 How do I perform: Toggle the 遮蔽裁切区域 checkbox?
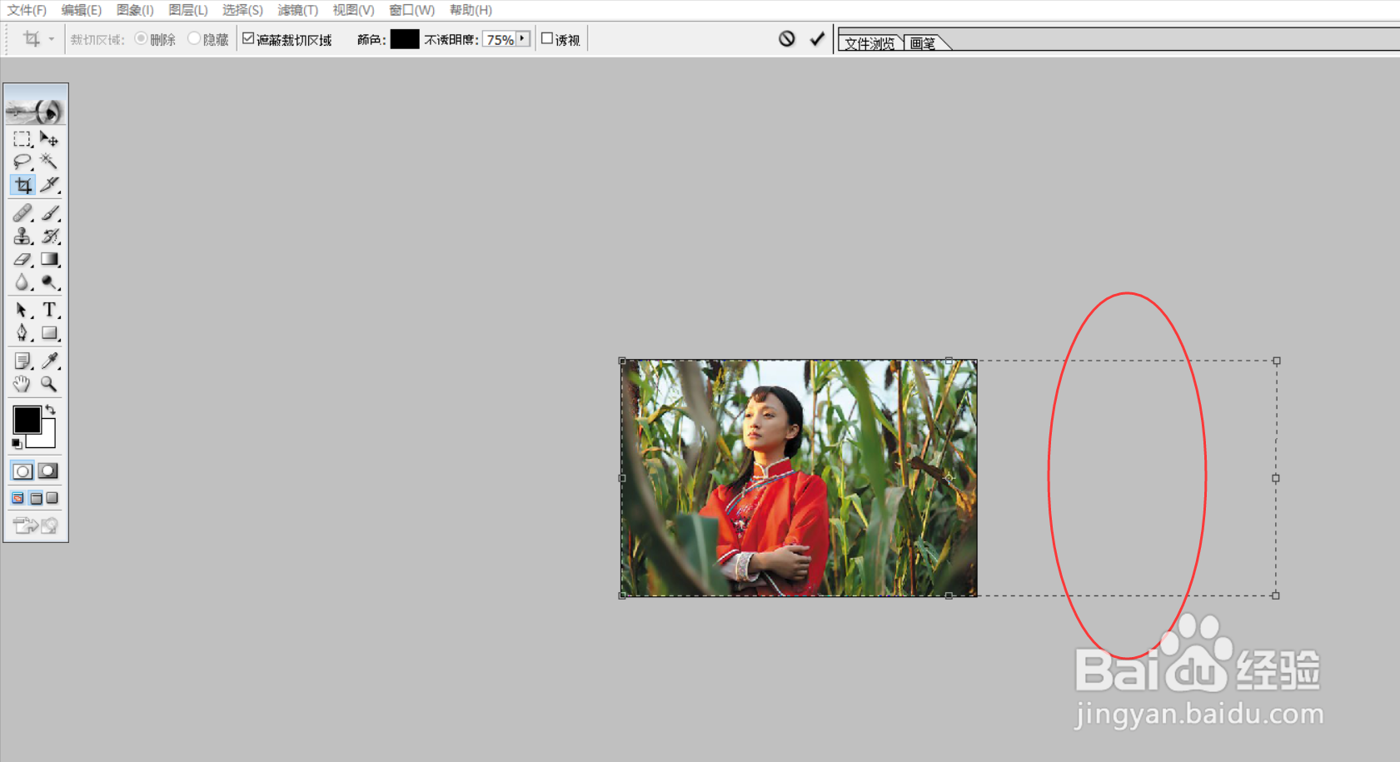click(x=248, y=38)
